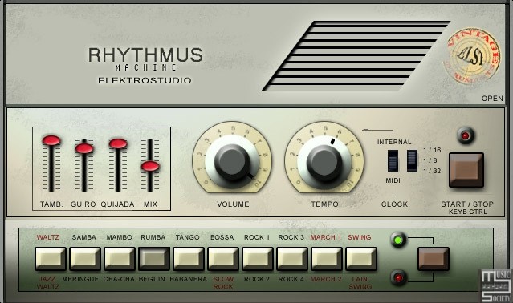Image resolution: width=513 pixels, height=303 pixels.
Task: Click the RHYTHMUS title text
Action: [145, 55]
